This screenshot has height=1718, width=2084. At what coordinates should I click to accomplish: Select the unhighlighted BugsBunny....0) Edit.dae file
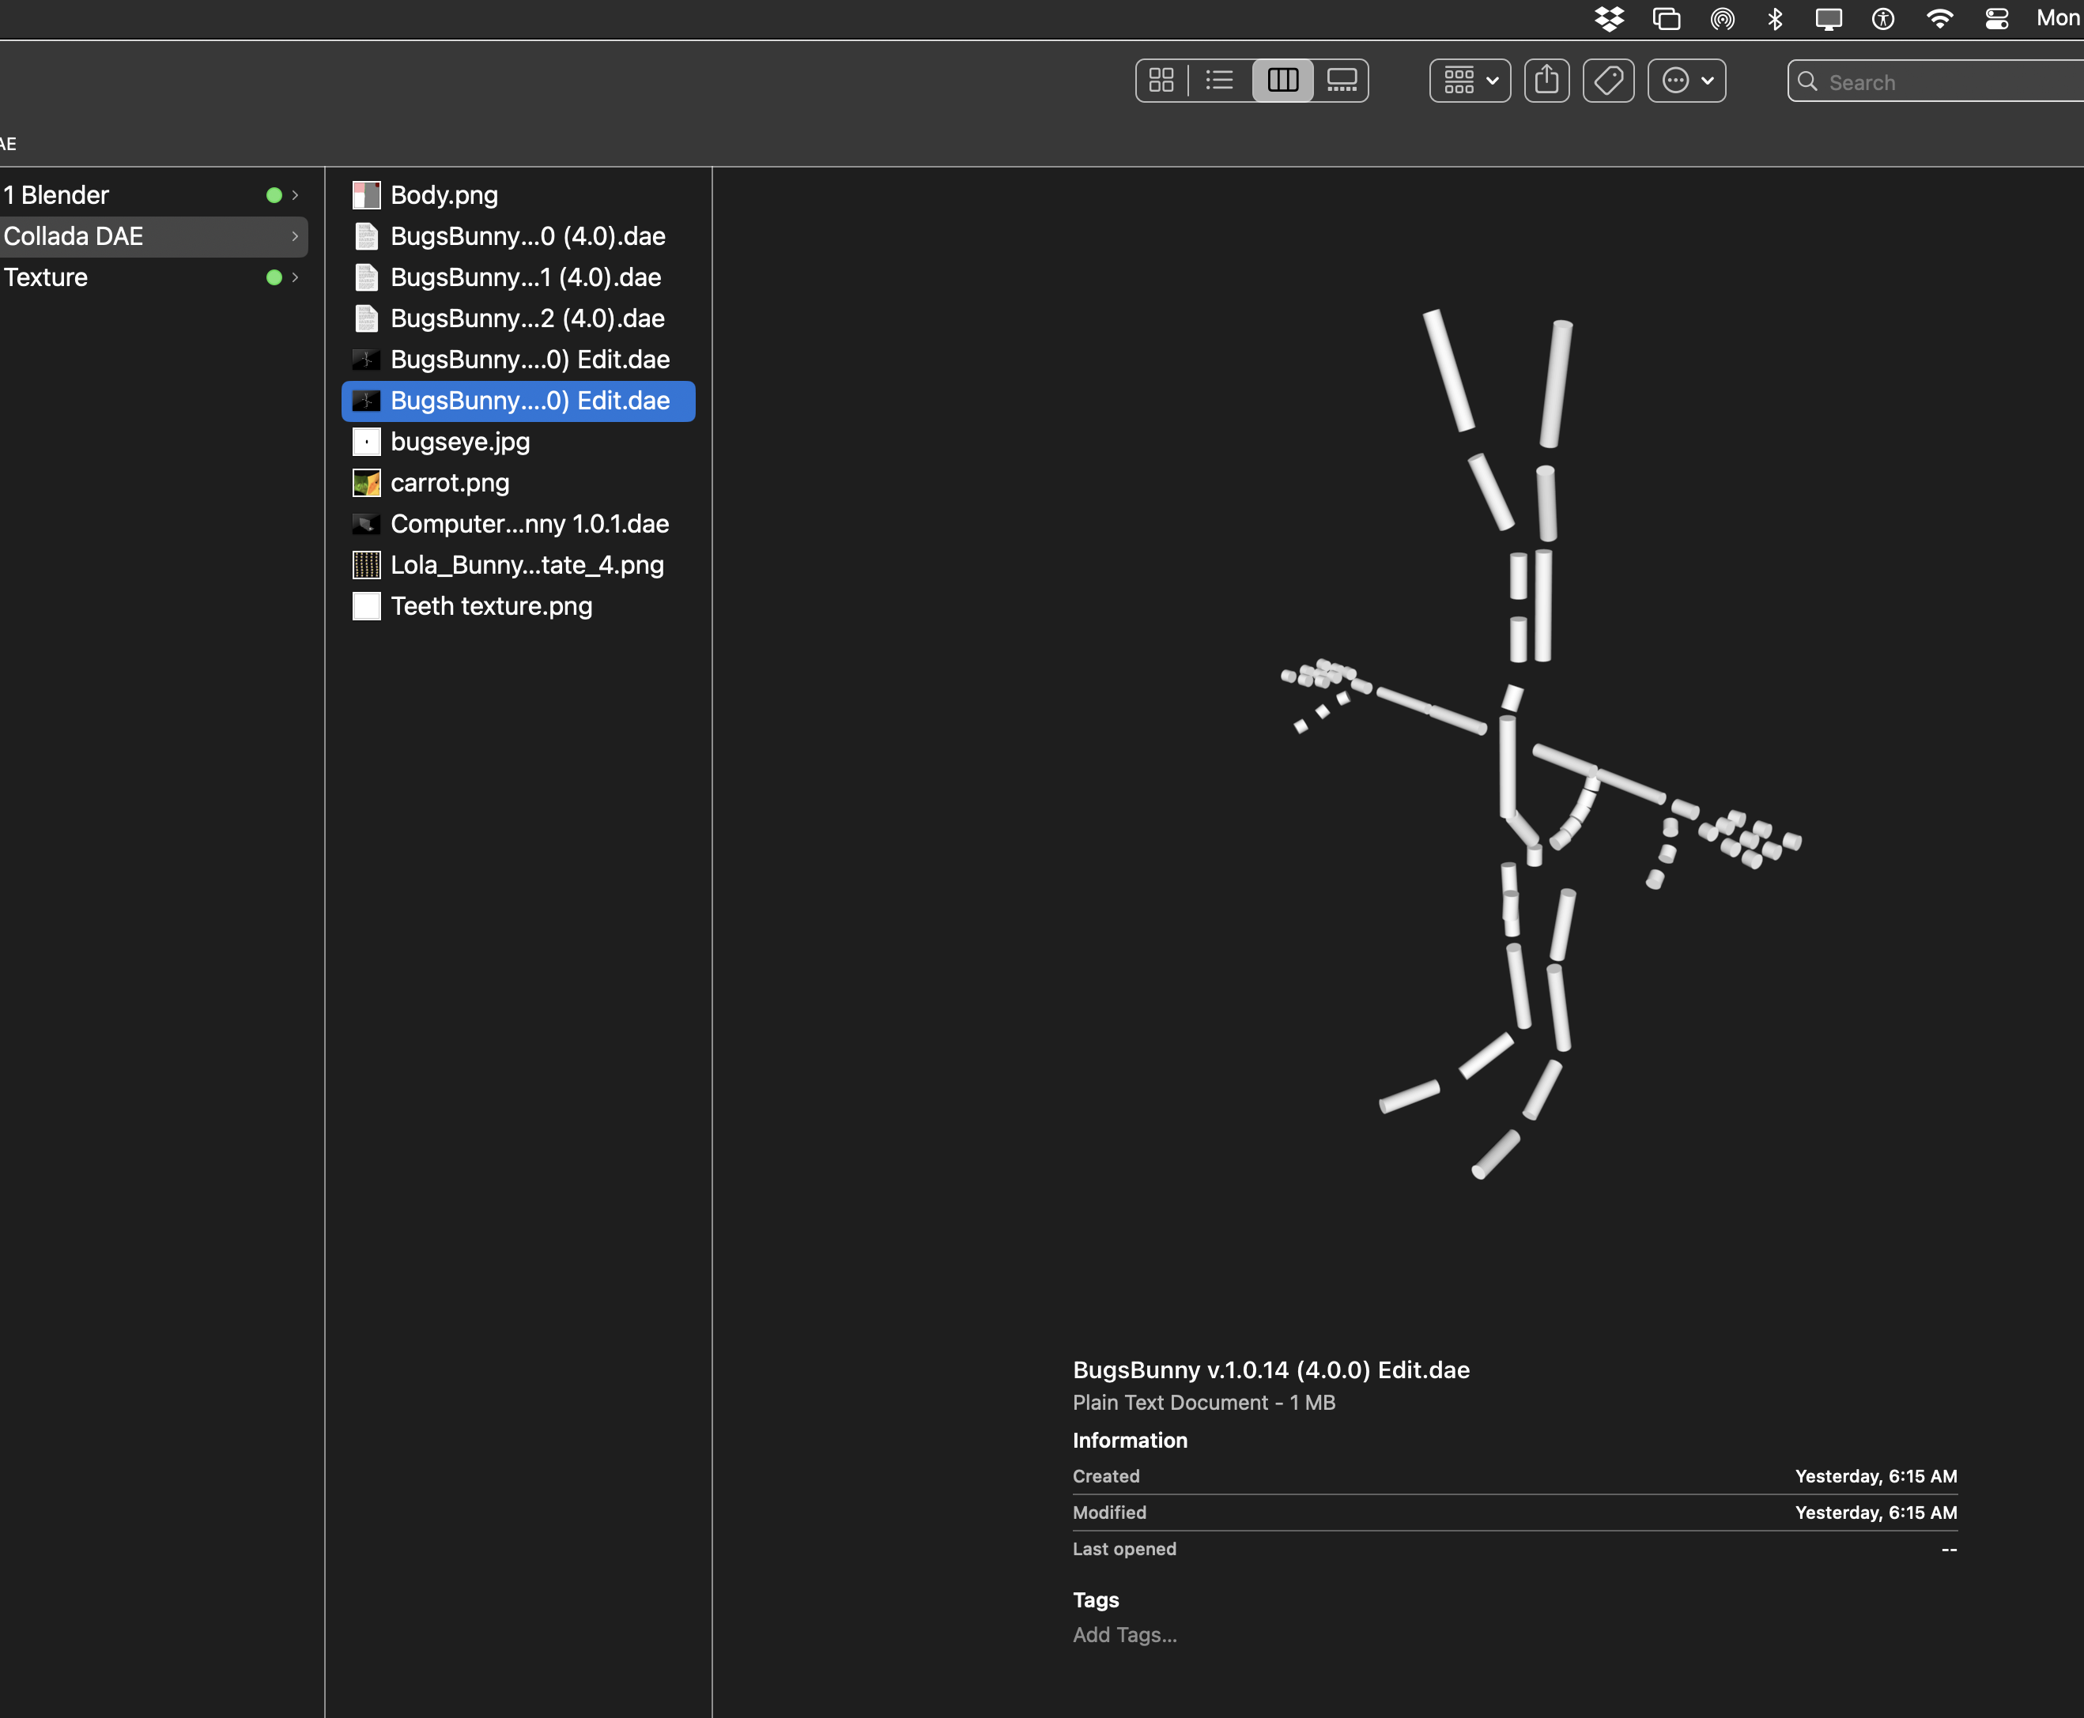point(518,360)
